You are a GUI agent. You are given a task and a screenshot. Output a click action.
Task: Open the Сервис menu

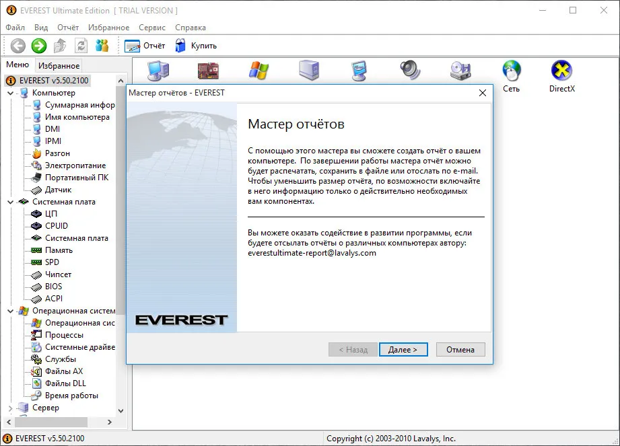pyautogui.click(x=152, y=28)
